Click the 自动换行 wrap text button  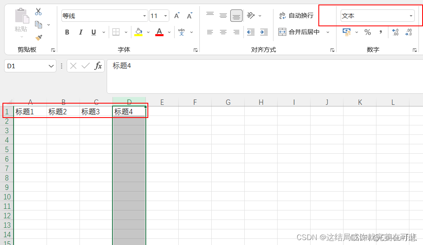click(296, 16)
